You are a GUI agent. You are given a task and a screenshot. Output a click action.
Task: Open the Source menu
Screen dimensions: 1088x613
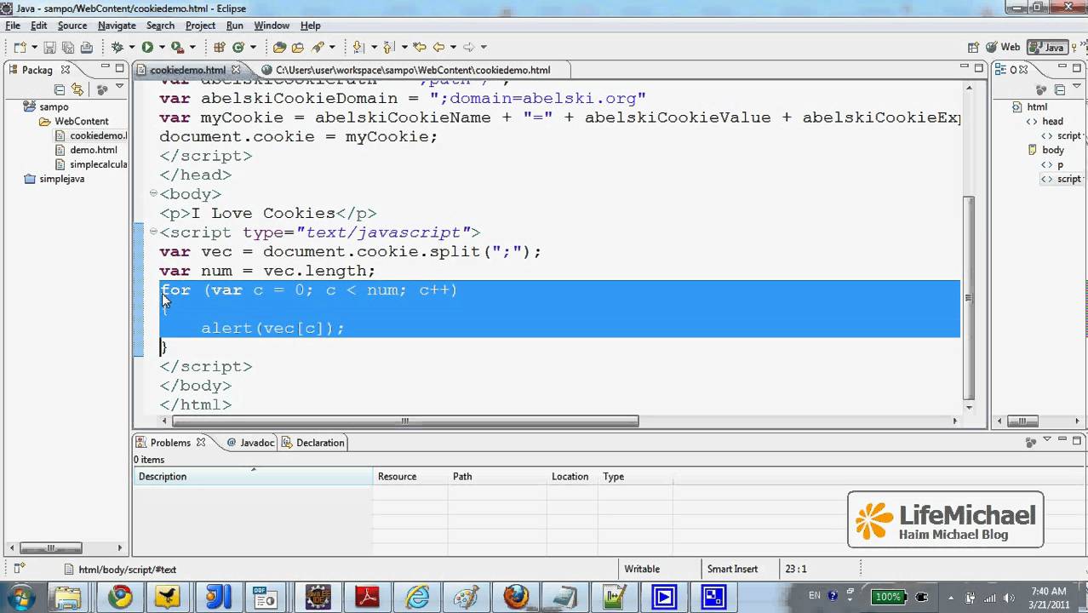pyautogui.click(x=72, y=26)
